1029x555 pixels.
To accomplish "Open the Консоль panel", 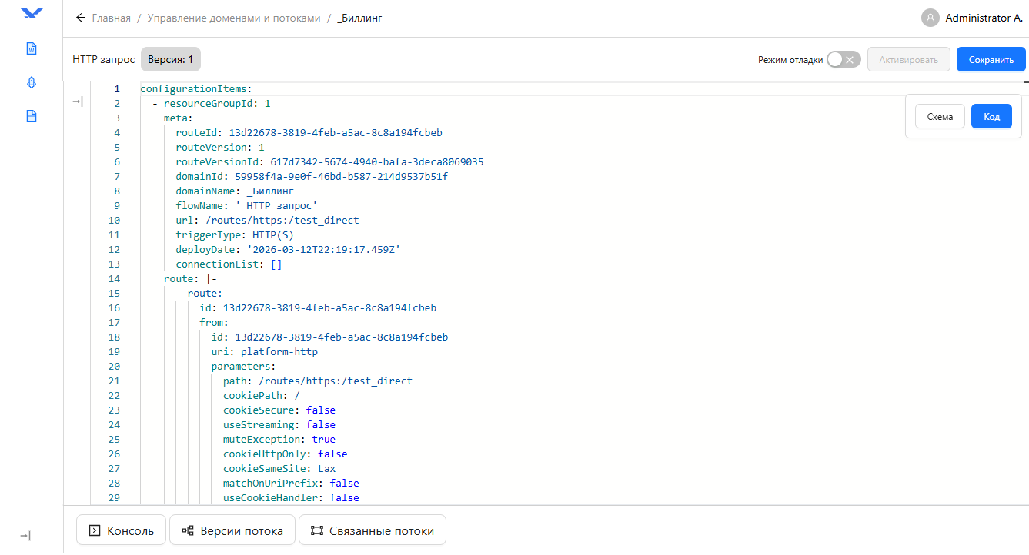I will 121,530.
